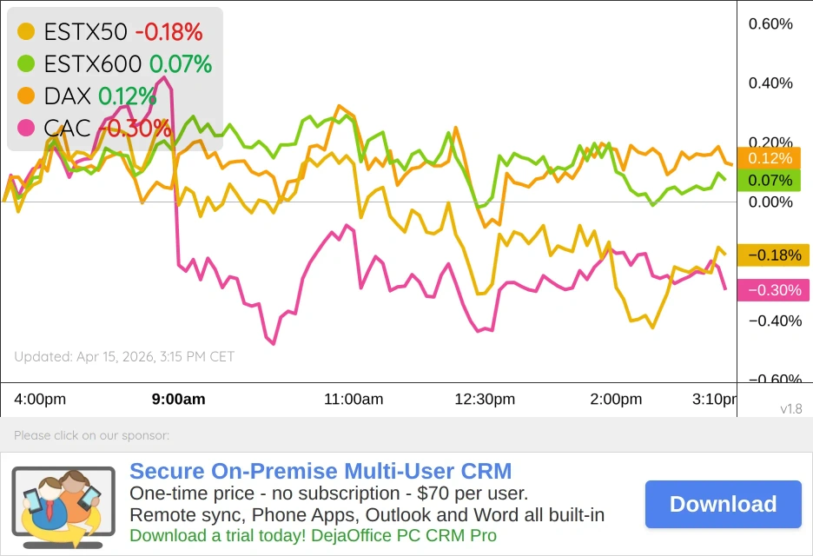Select the 9:00am time label

178,400
